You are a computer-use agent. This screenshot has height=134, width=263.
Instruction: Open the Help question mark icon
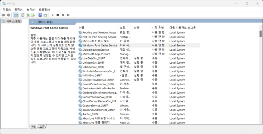[x=40, y=15]
